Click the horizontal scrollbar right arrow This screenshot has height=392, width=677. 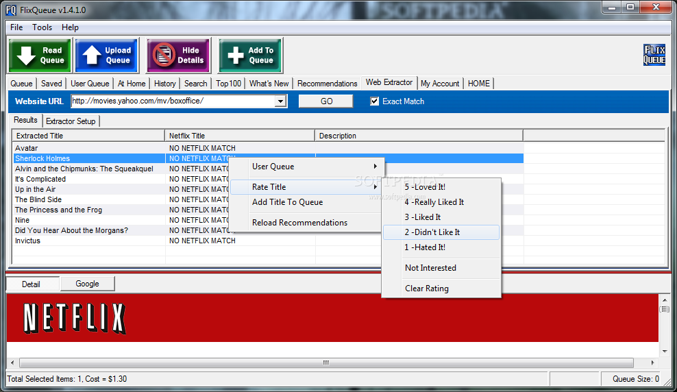click(652, 363)
